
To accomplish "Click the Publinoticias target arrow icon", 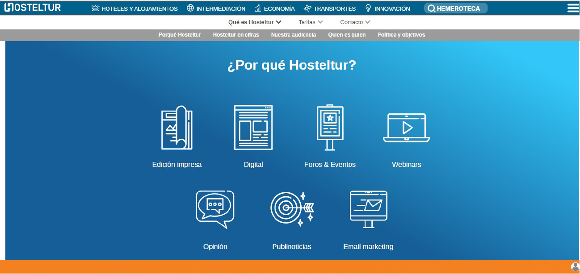I will [292, 209].
